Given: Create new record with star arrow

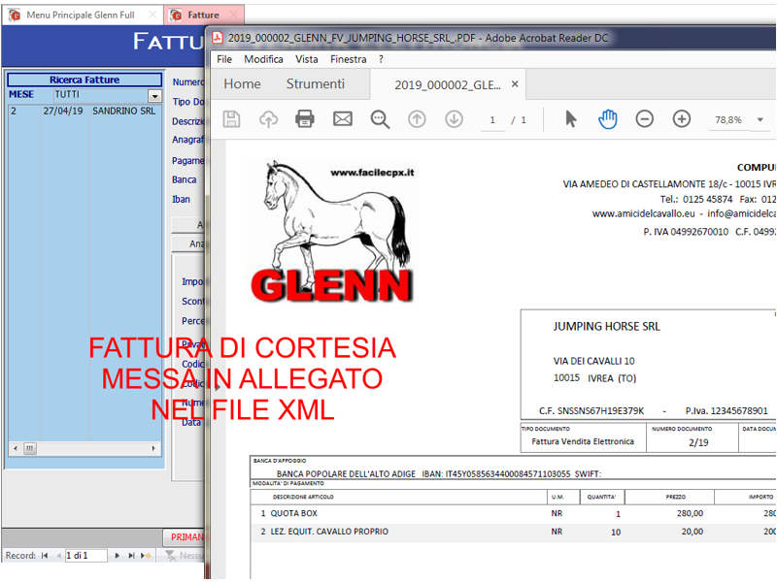Looking at the screenshot, I should 146,555.
